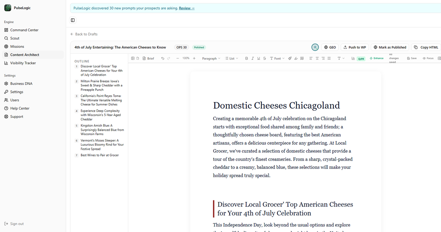
Task: Enable Focus mode
Action: pos(428,58)
